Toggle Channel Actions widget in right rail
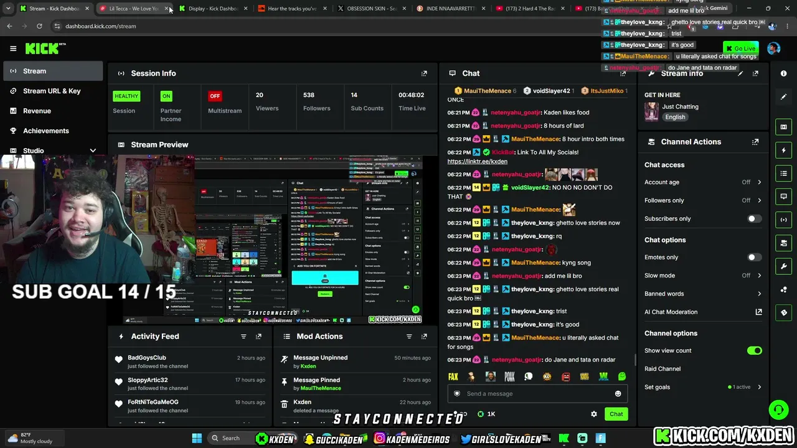 click(784, 243)
